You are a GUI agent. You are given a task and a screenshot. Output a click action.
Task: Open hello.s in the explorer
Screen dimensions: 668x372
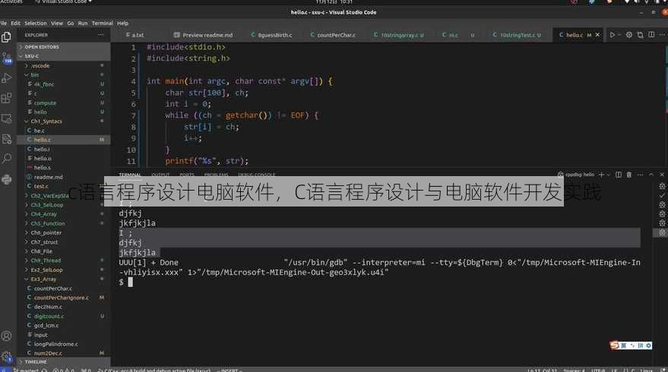(64, 168)
